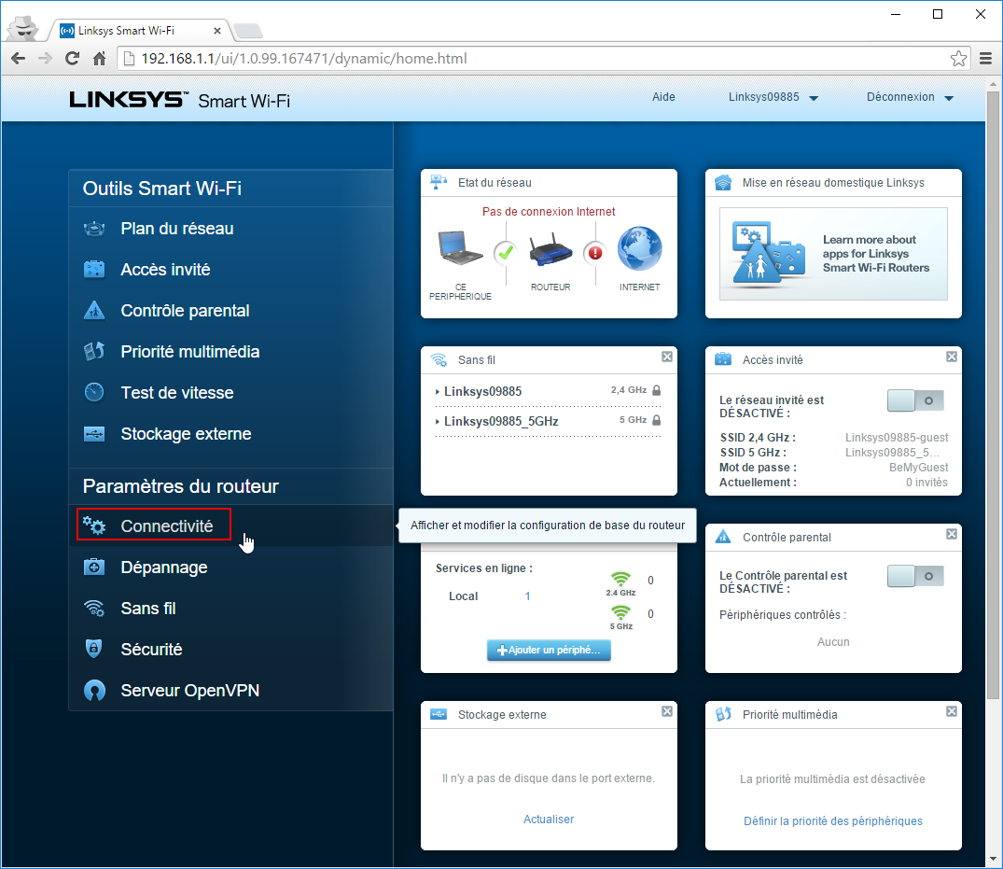Click the Dépannage first-aid kit icon
This screenshot has height=869, width=1003.
pyautogui.click(x=94, y=568)
